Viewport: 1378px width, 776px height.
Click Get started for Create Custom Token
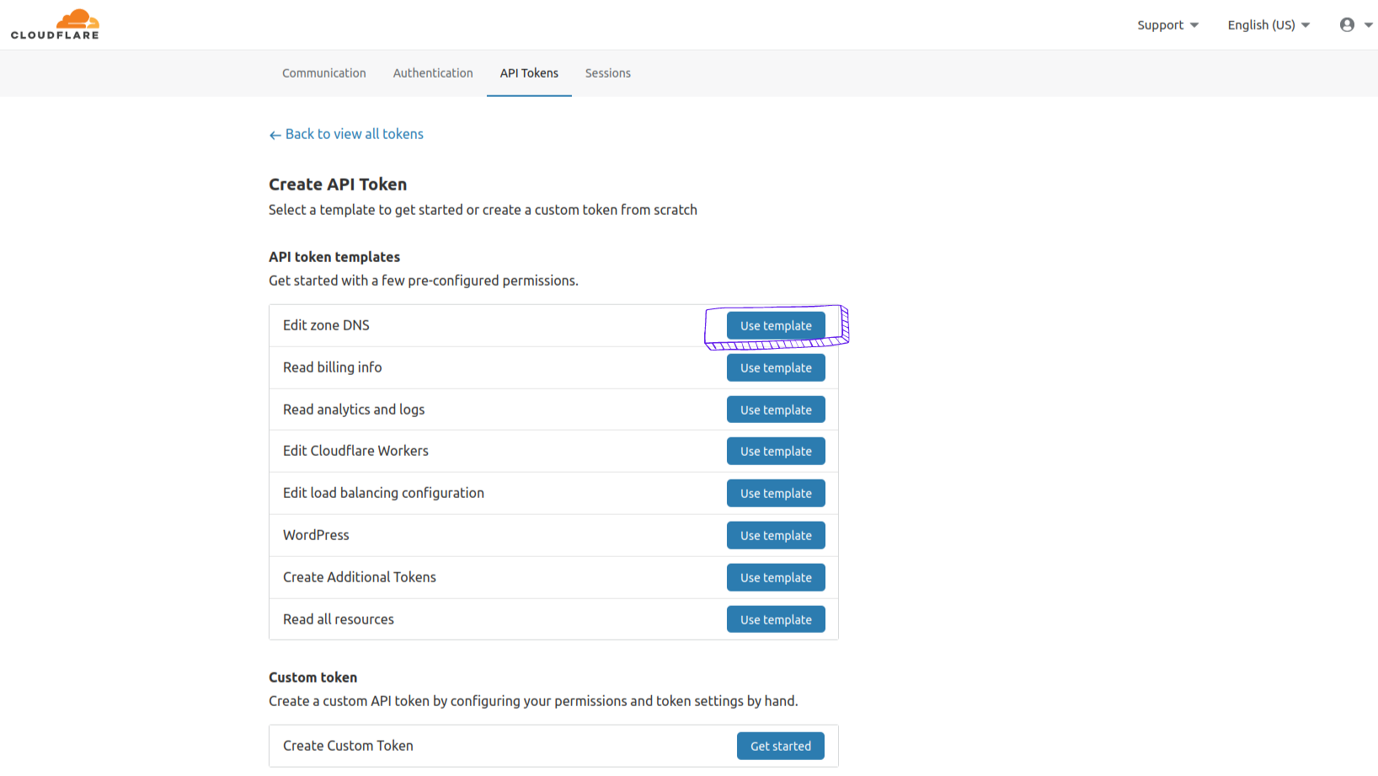pos(780,746)
